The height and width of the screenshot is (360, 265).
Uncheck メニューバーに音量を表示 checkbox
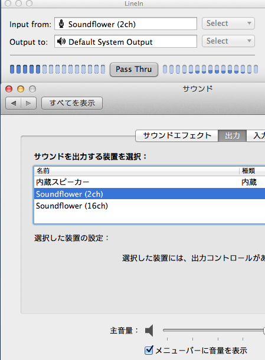tap(149, 350)
